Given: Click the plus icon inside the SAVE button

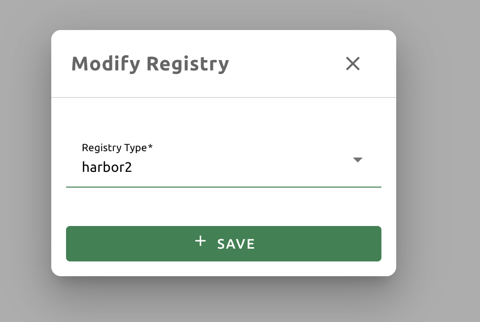Looking at the screenshot, I should [200, 242].
